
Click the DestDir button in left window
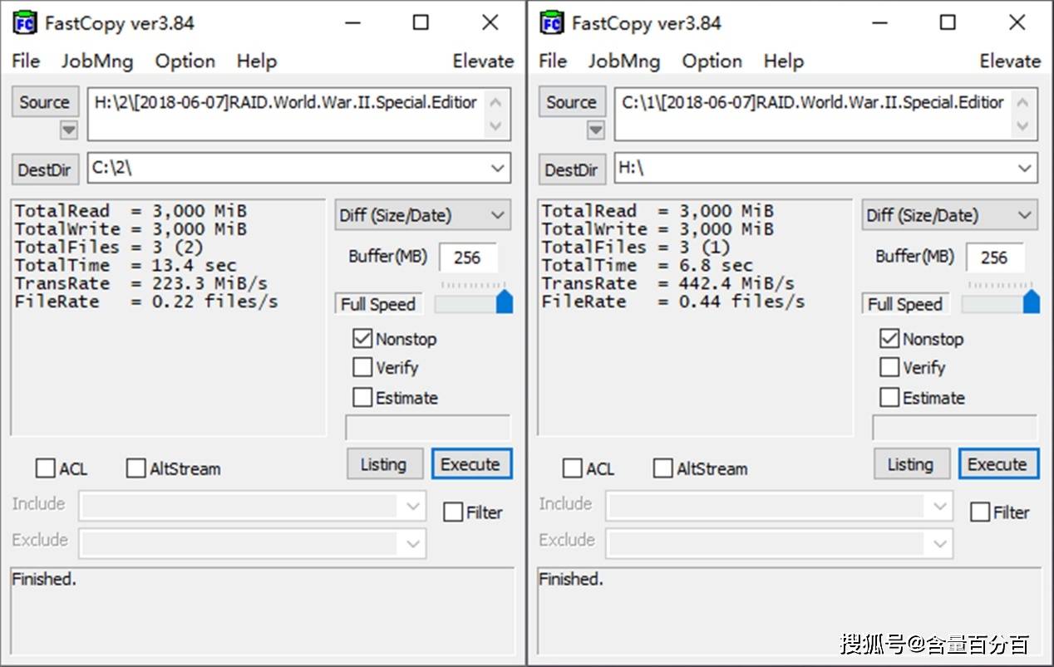click(45, 169)
